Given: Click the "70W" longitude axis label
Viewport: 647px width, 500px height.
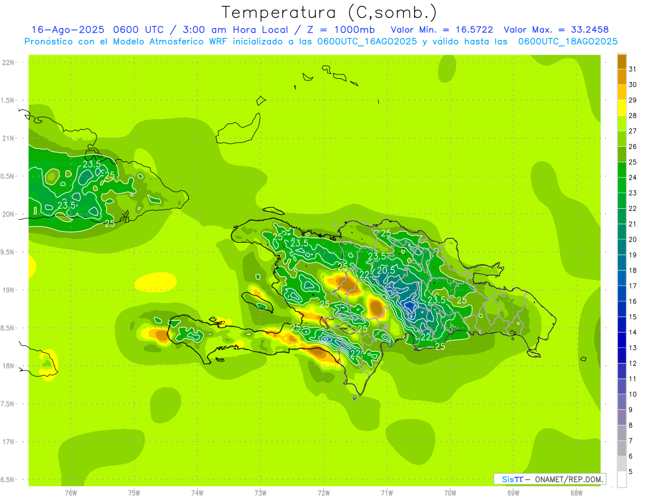Looking at the screenshot, I should 450,492.
